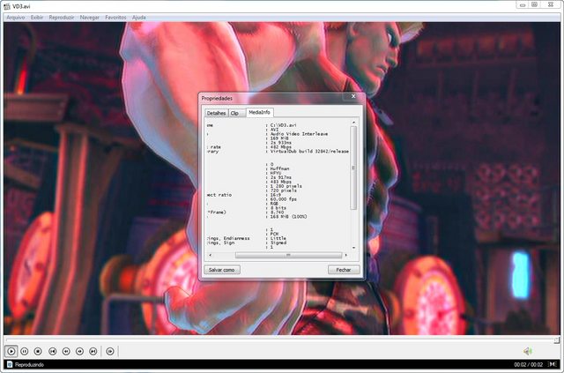
Task: Click the scroll down arrow in MediaInfo
Action: click(353, 248)
